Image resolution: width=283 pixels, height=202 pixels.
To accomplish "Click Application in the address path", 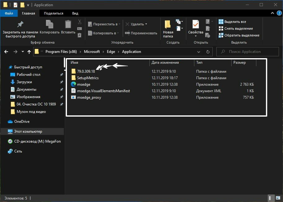I will (131, 52).
